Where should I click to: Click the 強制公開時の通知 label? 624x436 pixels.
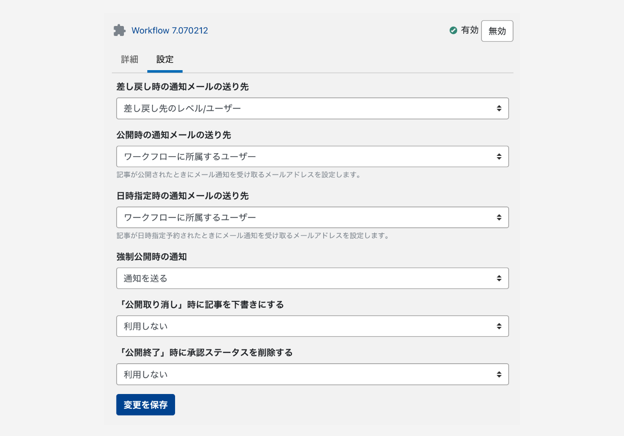(x=151, y=257)
